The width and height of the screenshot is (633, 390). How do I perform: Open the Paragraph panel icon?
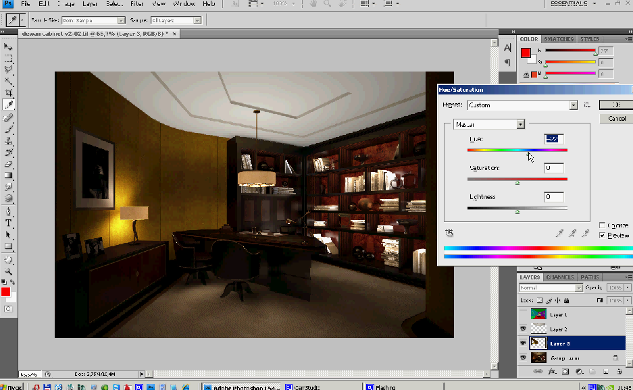click(x=507, y=63)
